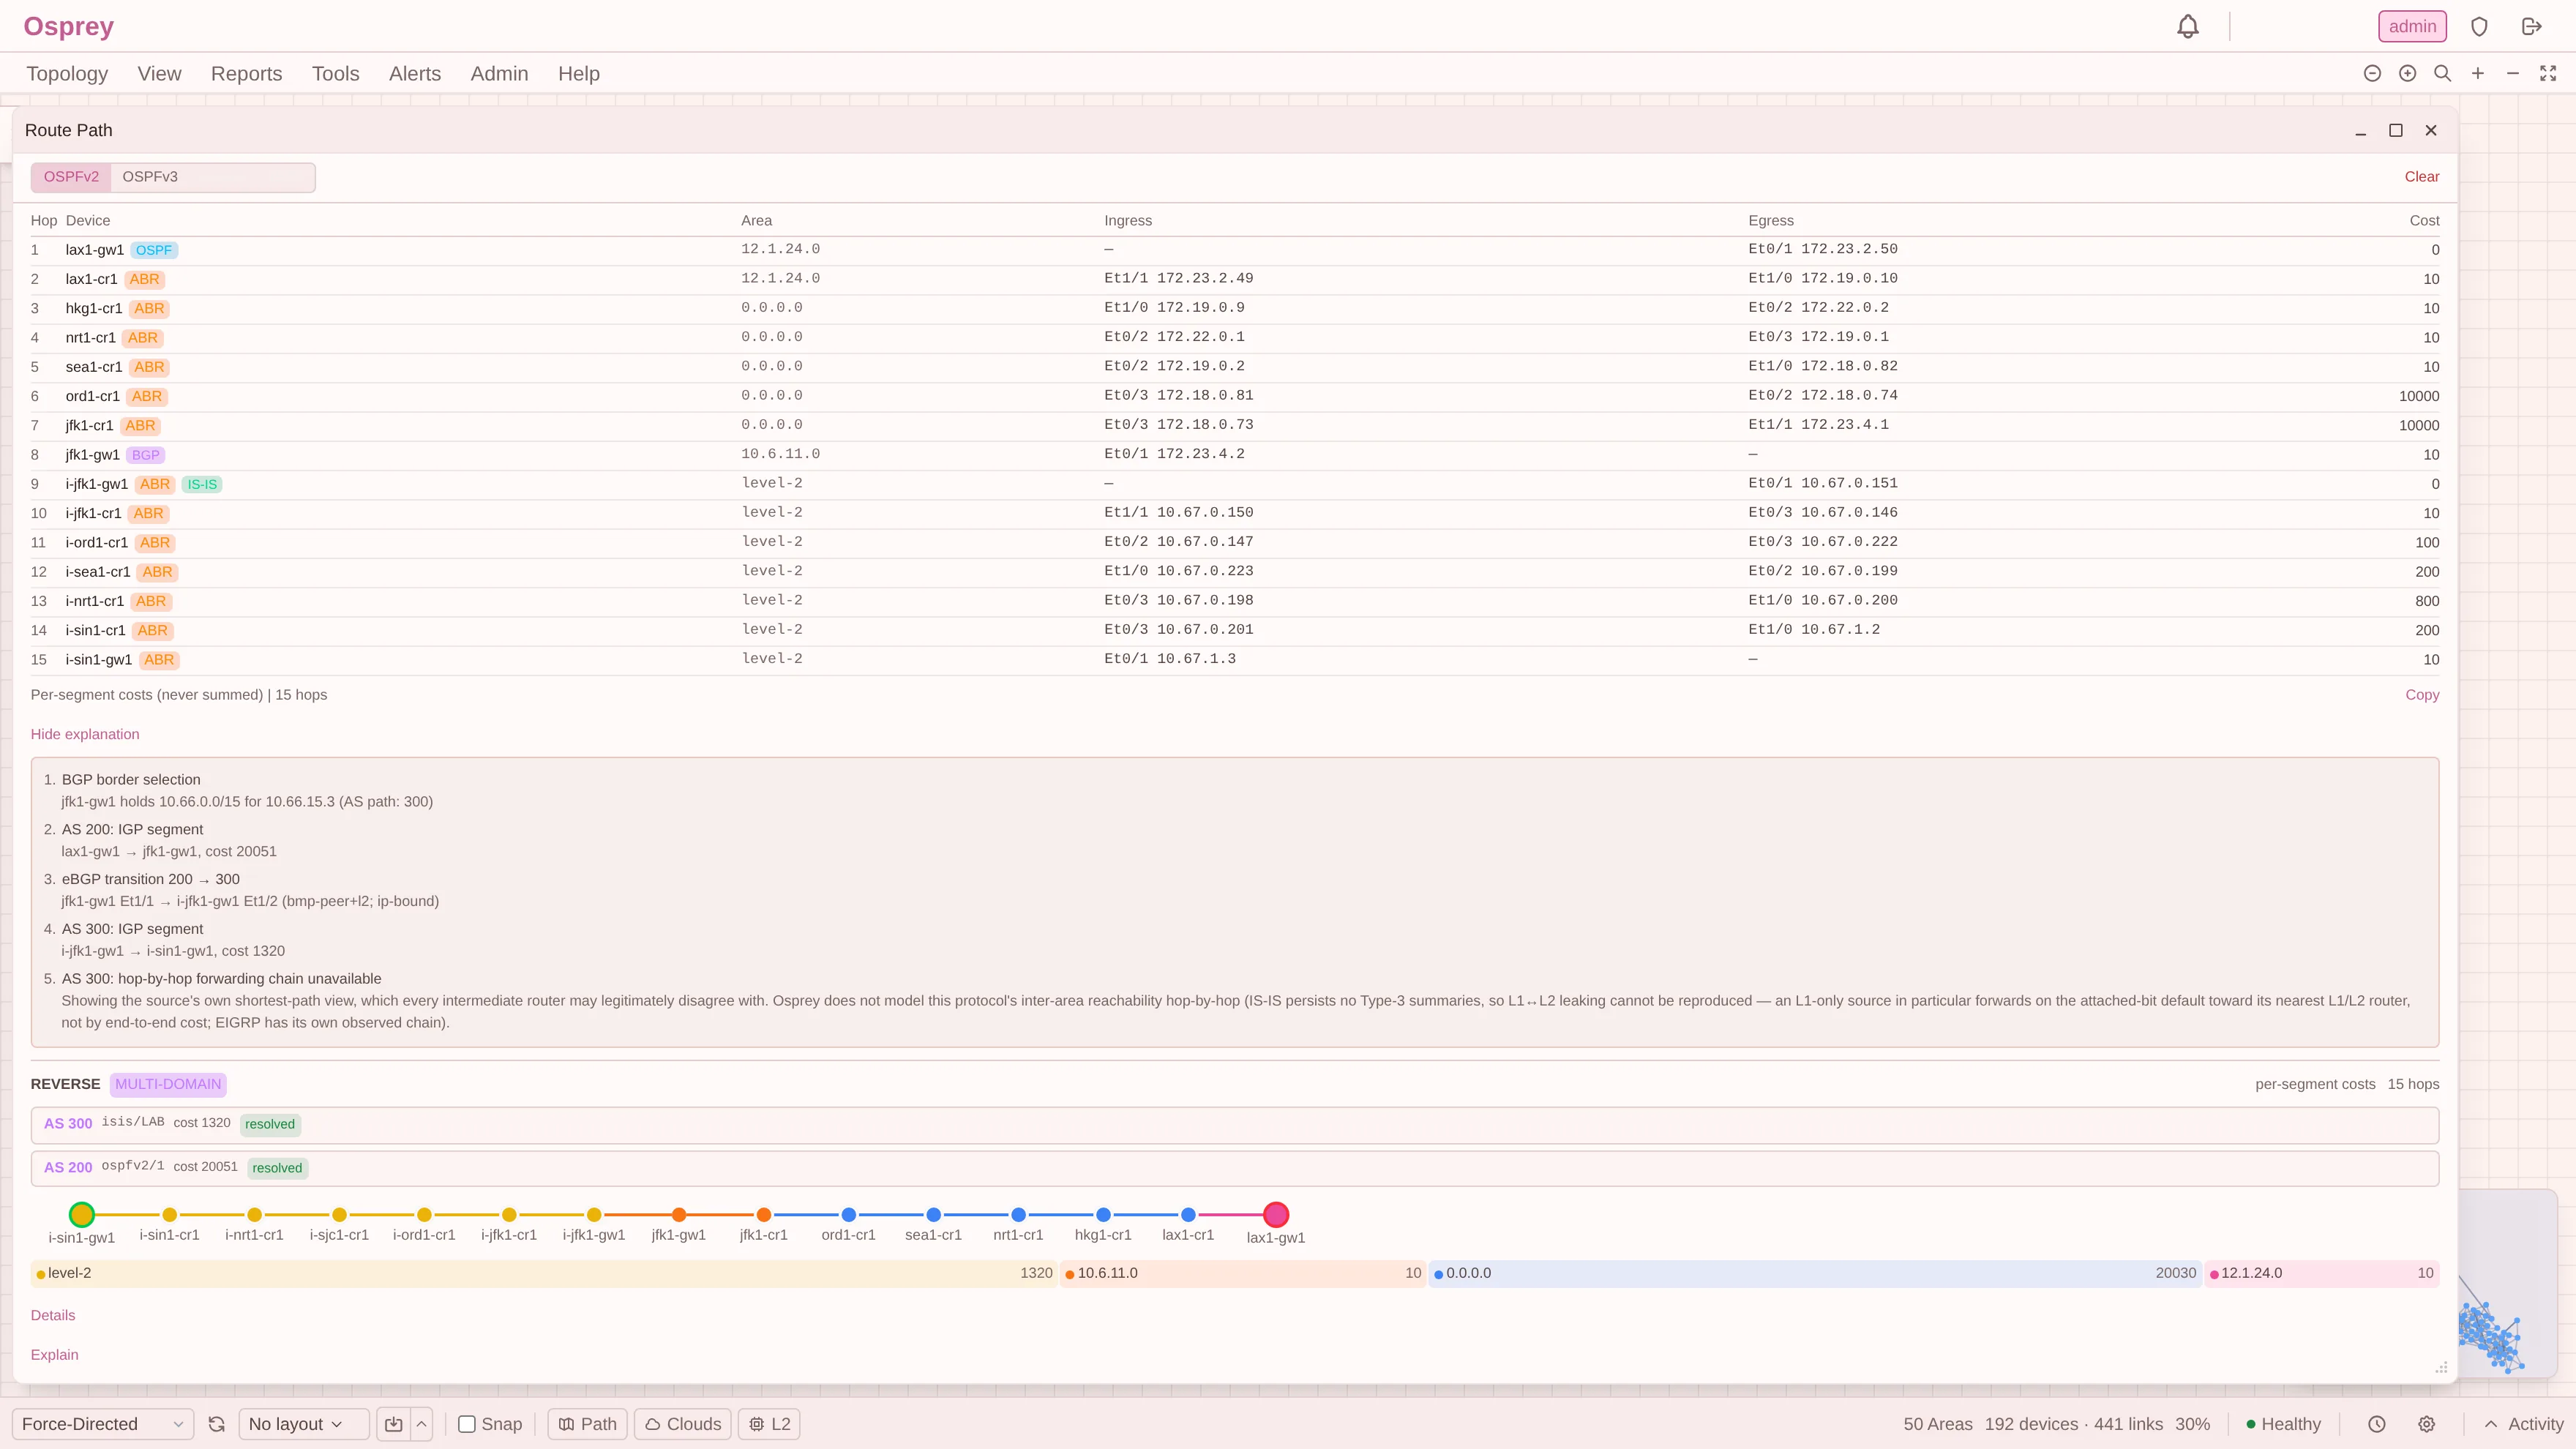Click the circled minus toolbar icon
Screen dimensions: 2576x1449
click(2372, 73)
